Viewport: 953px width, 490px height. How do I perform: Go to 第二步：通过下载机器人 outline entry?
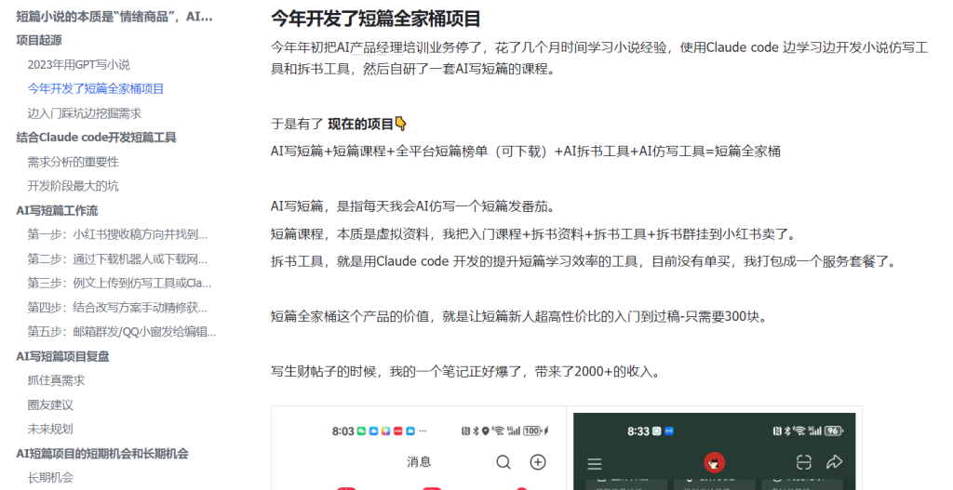[x=117, y=259]
